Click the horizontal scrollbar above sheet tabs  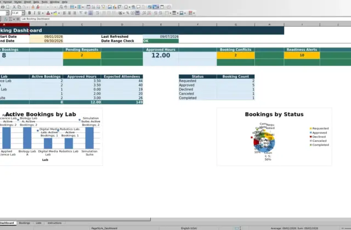point(75,219)
